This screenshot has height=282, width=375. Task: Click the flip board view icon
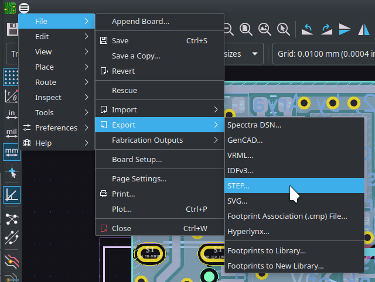click(363, 29)
